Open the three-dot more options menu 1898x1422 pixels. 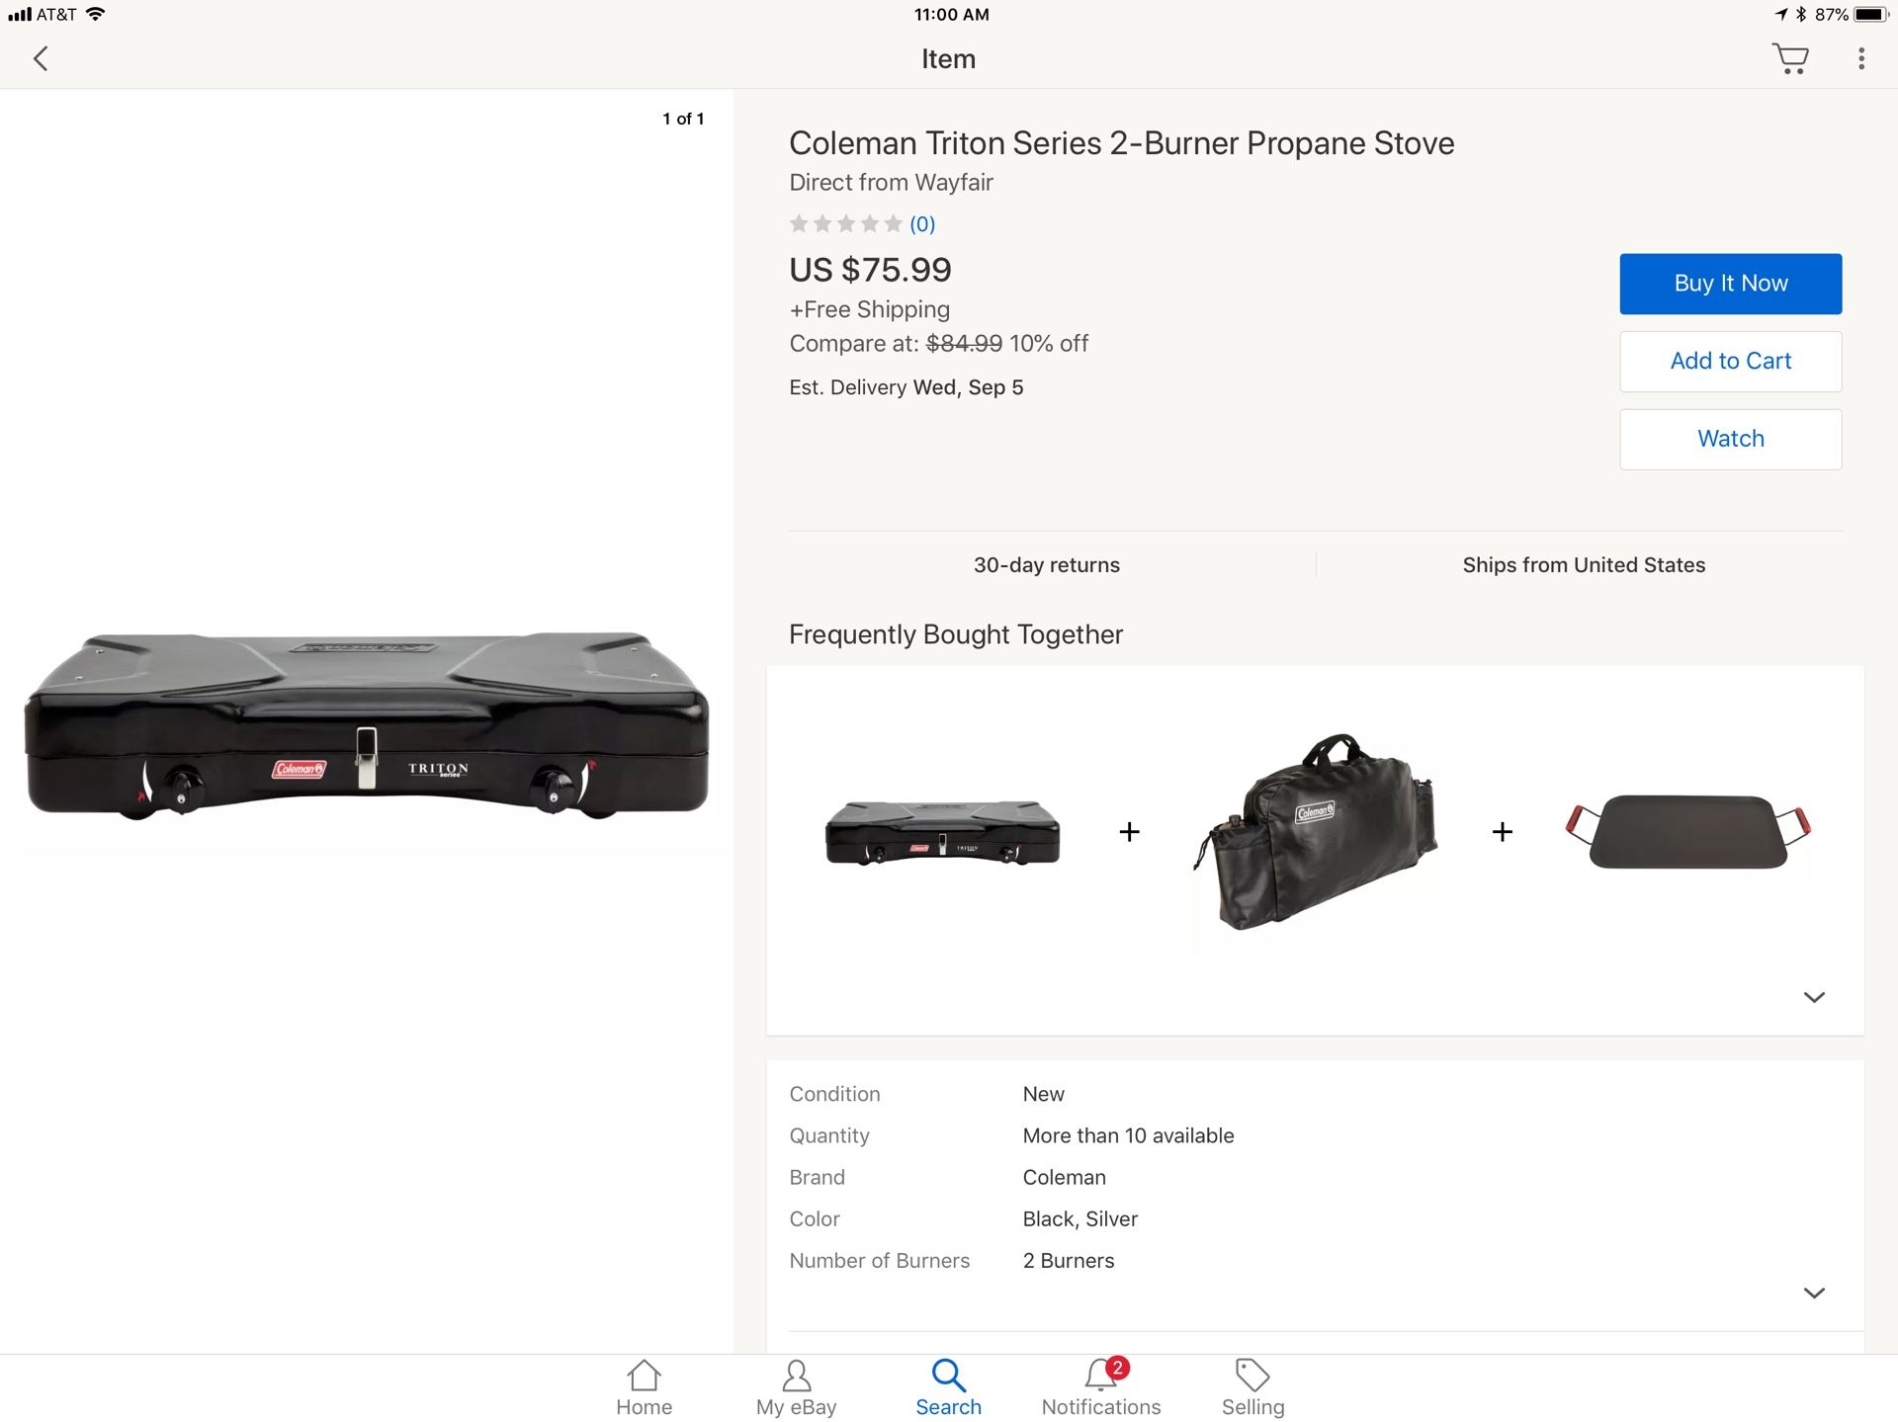(x=1861, y=59)
